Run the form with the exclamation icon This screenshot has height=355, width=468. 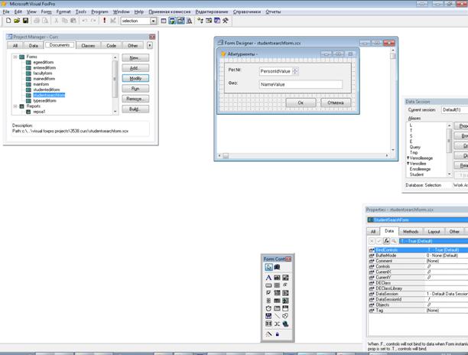click(x=105, y=21)
